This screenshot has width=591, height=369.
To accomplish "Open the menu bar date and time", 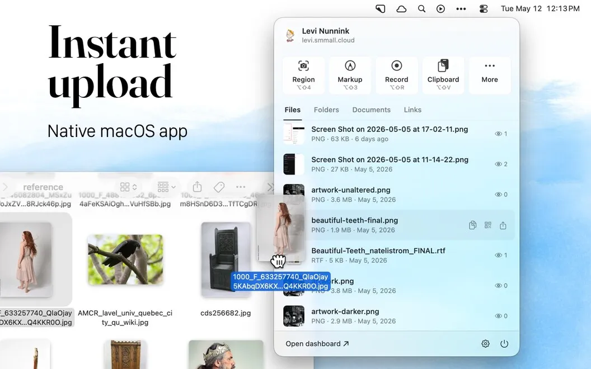I will click(540, 8).
